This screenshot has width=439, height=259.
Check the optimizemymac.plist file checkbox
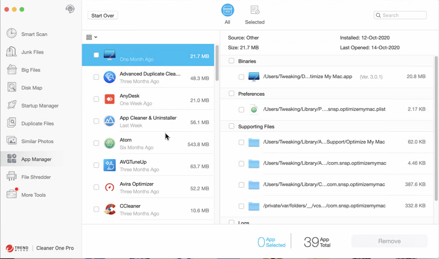pyautogui.click(x=241, y=109)
